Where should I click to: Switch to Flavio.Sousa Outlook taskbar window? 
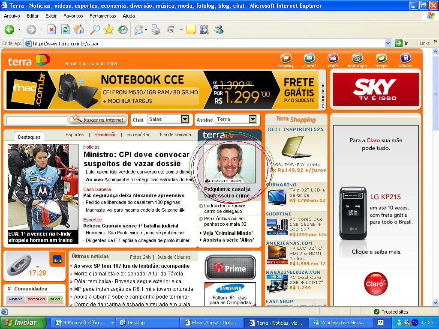(211, 323)
